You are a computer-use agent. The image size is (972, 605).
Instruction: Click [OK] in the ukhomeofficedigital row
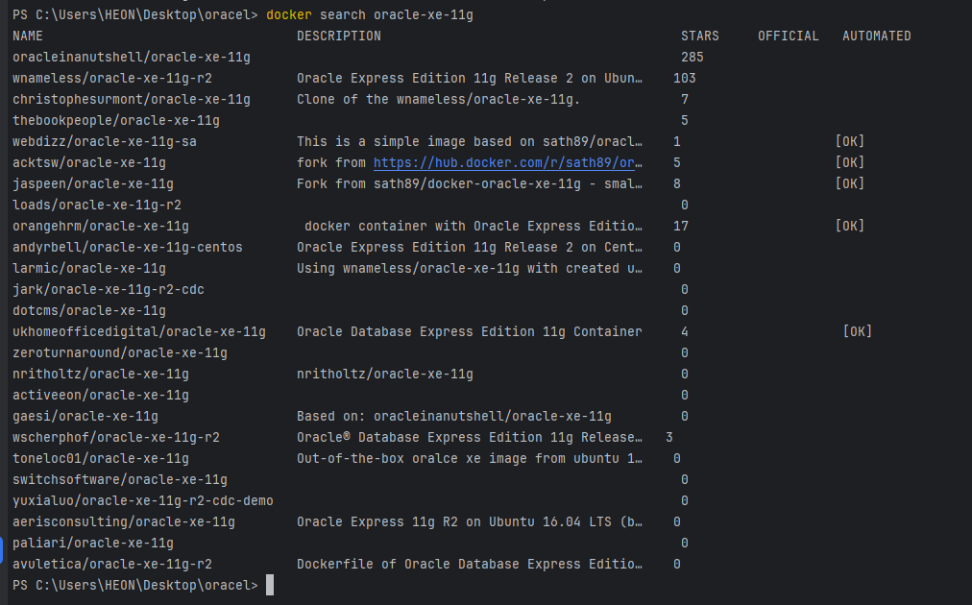(x=858, y=331)
